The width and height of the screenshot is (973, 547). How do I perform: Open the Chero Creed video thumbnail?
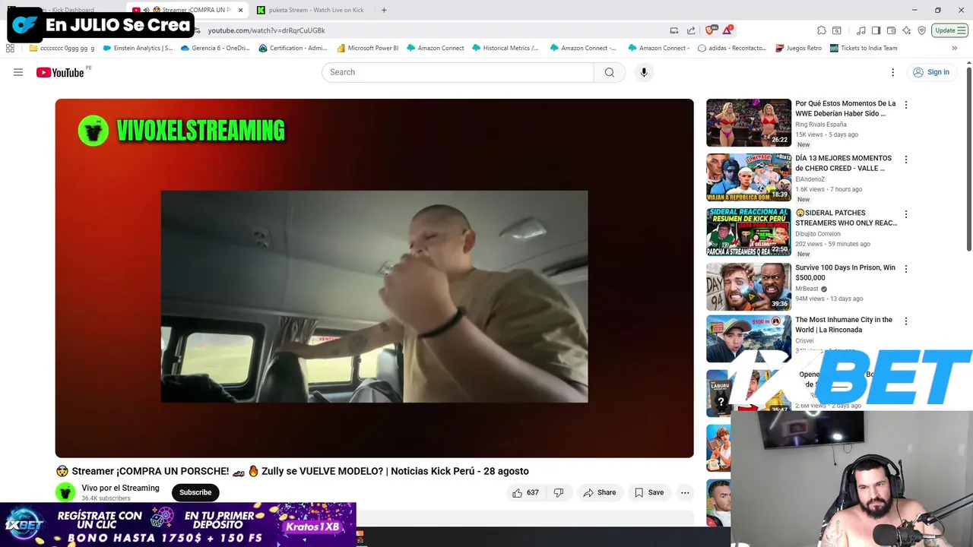tap(749, 177)
